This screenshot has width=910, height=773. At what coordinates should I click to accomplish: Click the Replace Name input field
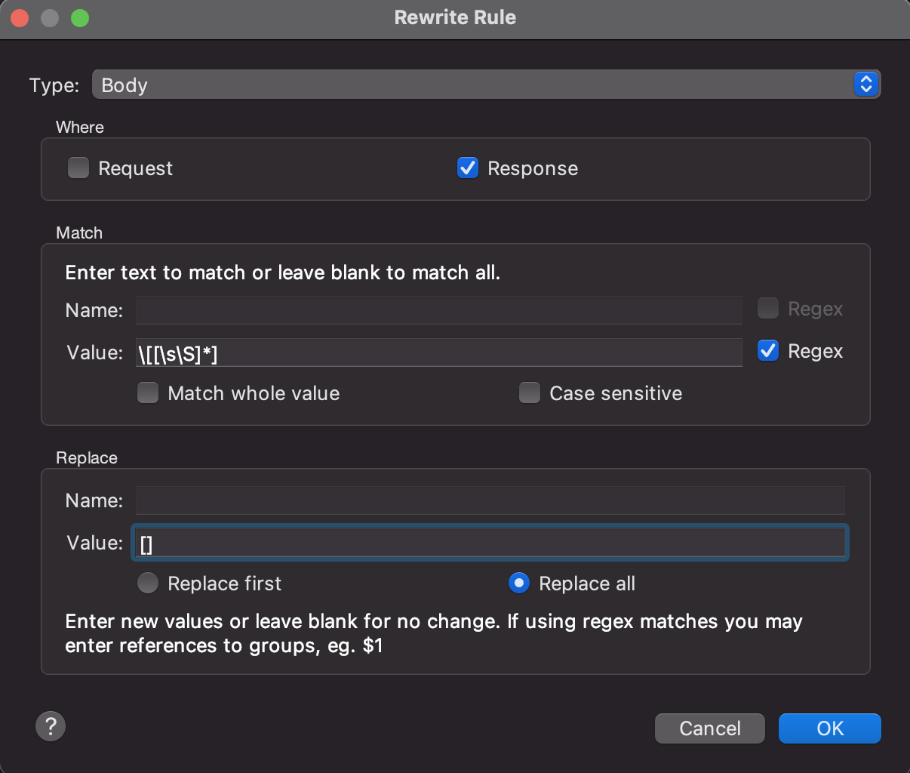[x=490, y=500]
